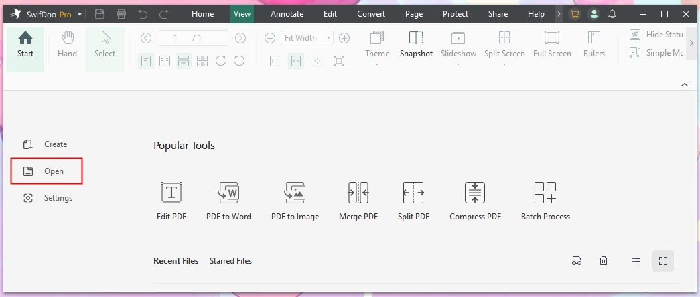Select the View tab
This screenshot has width=700, height=297.
[x=242, y=14]
